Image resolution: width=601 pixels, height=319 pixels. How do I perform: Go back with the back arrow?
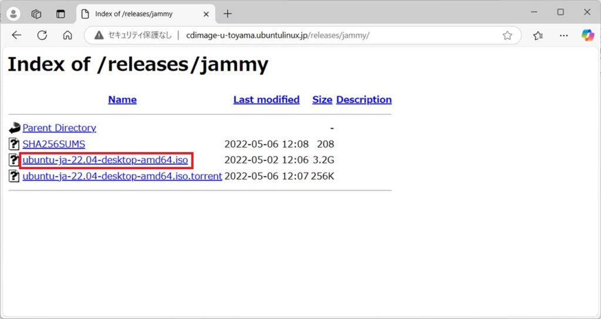click(16, 35)
